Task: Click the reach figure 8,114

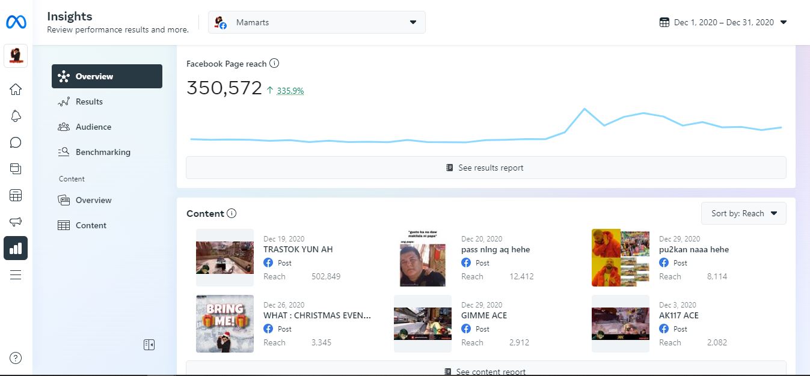Action: pyautogui.click(x=717, y=276)
